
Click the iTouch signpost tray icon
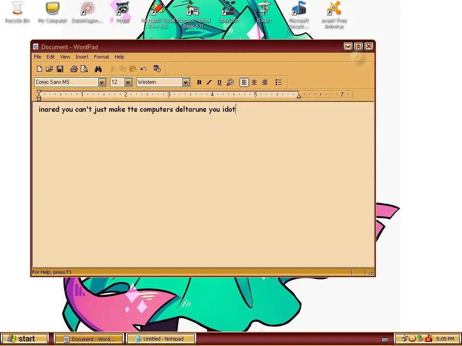[x=405, y=339]
